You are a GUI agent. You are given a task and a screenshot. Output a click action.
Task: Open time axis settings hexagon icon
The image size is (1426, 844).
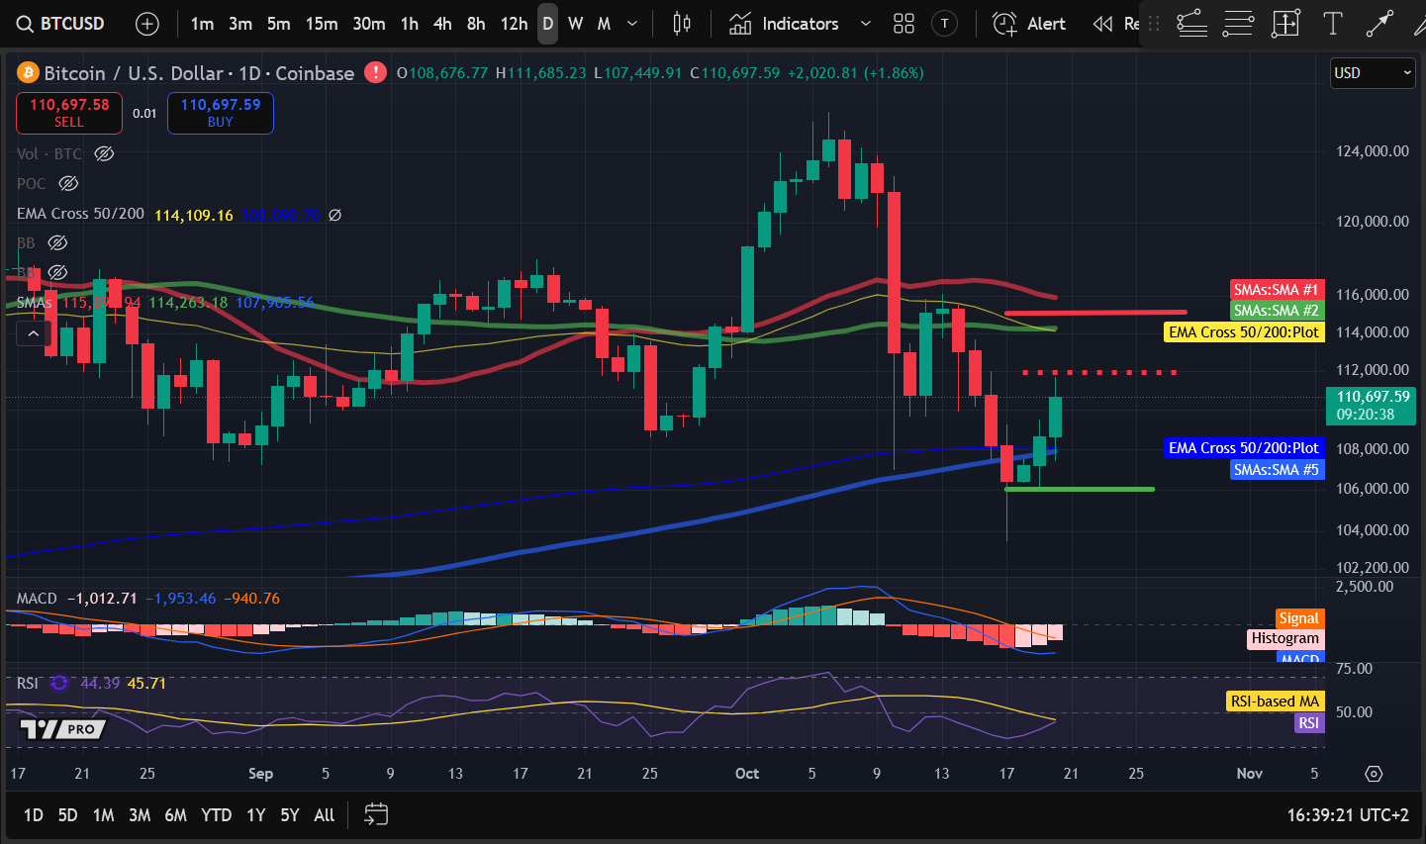pyautogui.click(x=1374, y=774)
